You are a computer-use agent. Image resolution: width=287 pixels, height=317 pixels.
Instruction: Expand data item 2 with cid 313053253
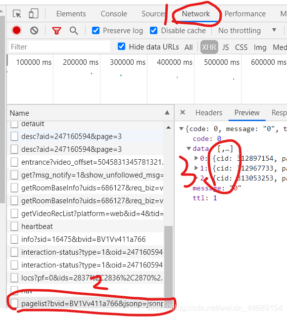(x=196, y=178)
